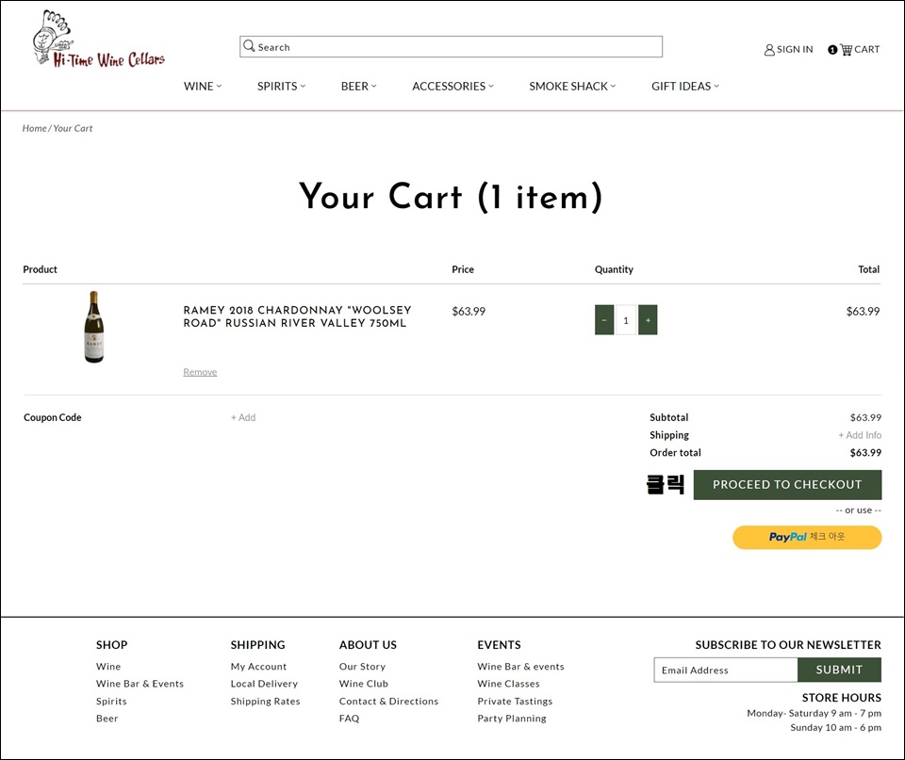
Task: Open Local Delivery footer link
Action: click(264, 684)
